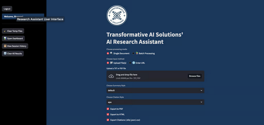Click the Transformative AI Solutions logo
The width and height of the screenshot is (264, 125).
[x=117, y=16]
